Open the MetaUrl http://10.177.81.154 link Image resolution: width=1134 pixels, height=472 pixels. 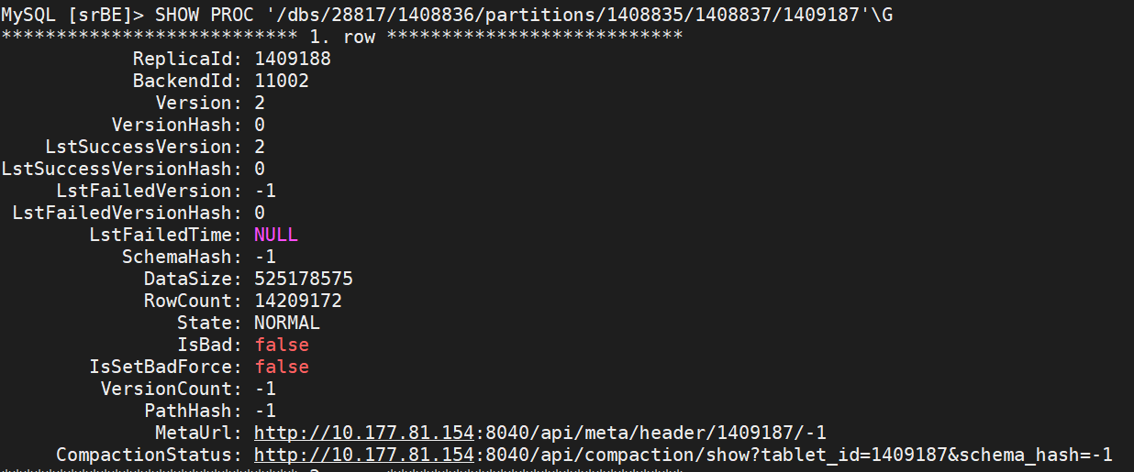tap(364, 433)
